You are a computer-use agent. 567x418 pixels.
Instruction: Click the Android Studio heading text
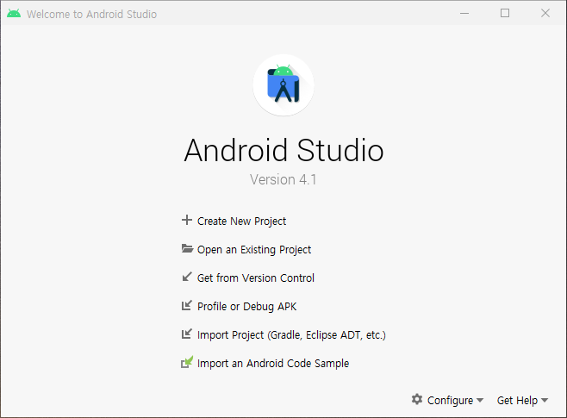click(x=283, y=150)
